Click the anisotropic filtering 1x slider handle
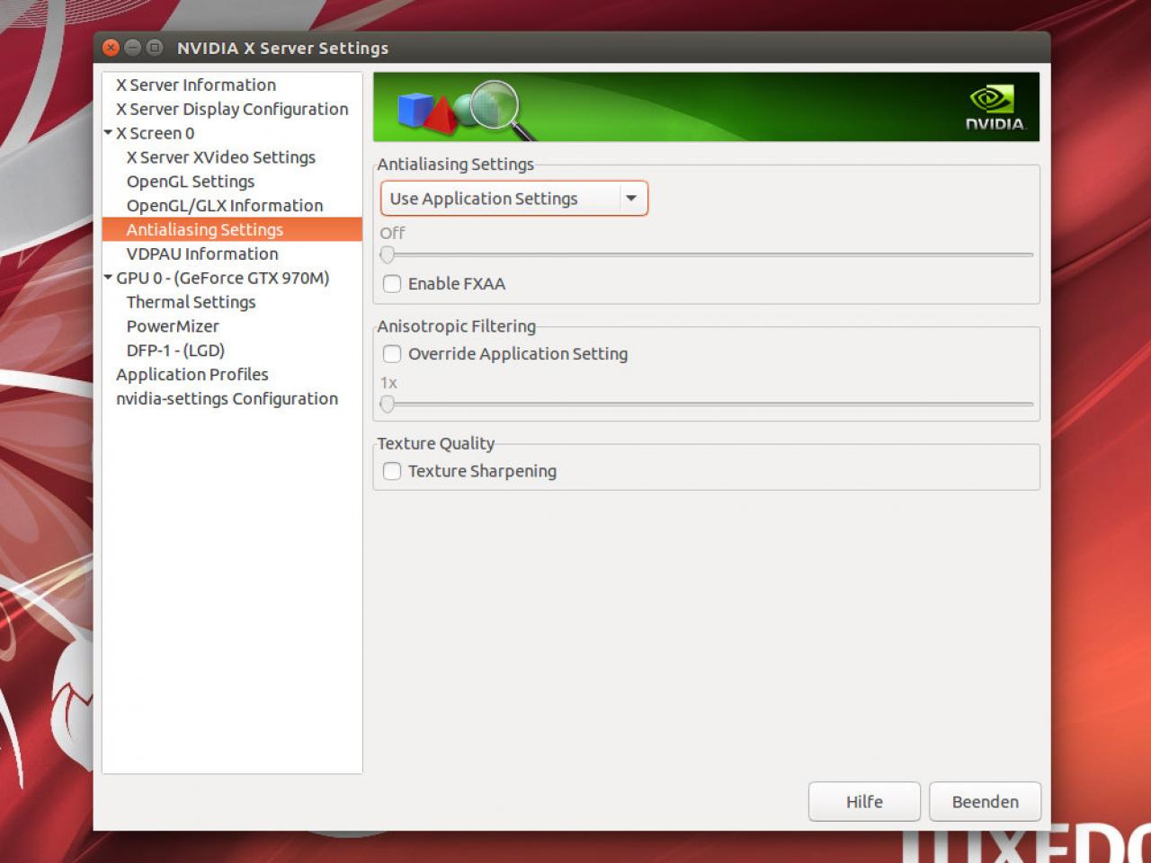The width and height of the screenshot is (1151, 863). tap(388, 405)
